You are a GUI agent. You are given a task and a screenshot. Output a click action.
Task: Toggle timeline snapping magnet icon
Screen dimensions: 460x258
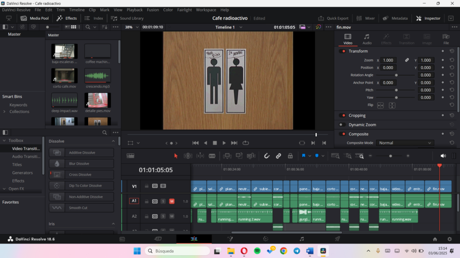pos(266,156)
